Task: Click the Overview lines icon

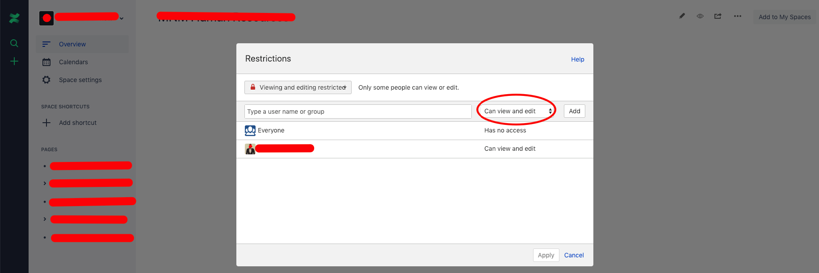Action: tap(46, 44)
